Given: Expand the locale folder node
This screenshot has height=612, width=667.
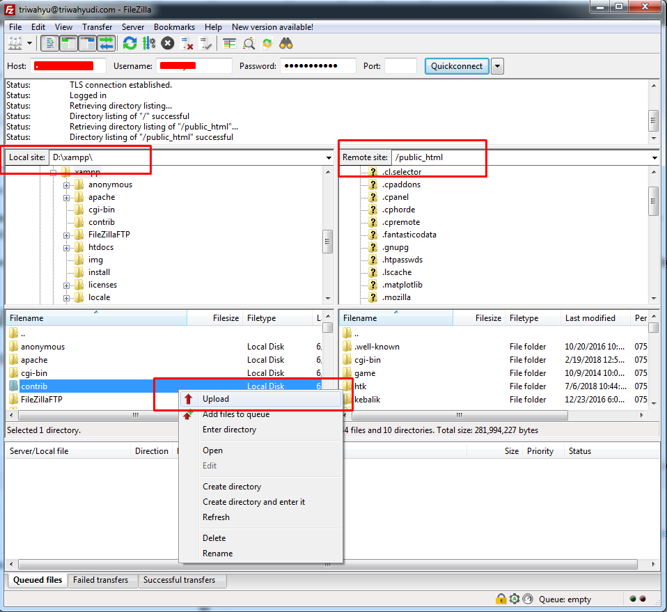Looking at the screenshot, I should pos(66,298).
